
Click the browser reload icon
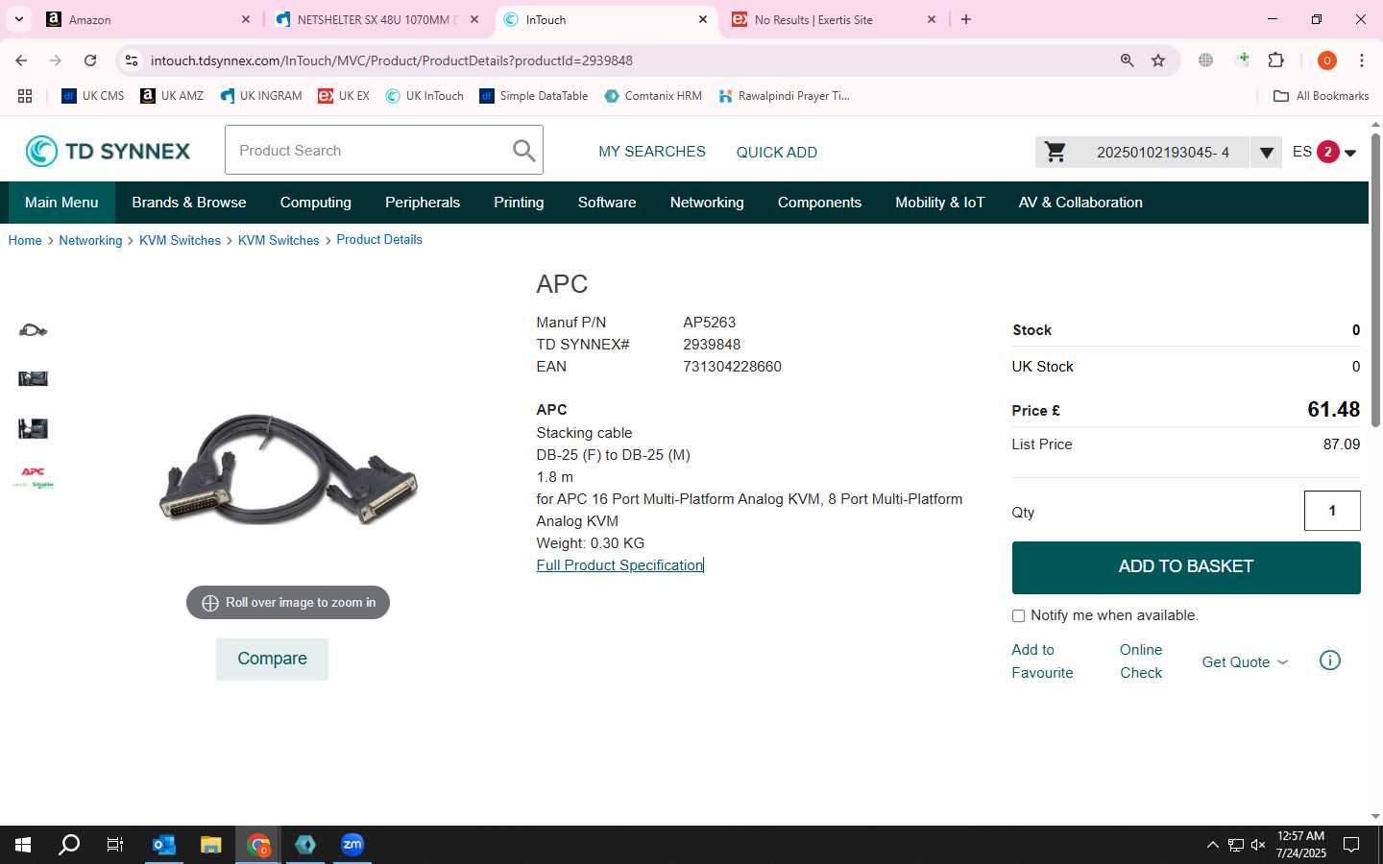tap(90, 60)
